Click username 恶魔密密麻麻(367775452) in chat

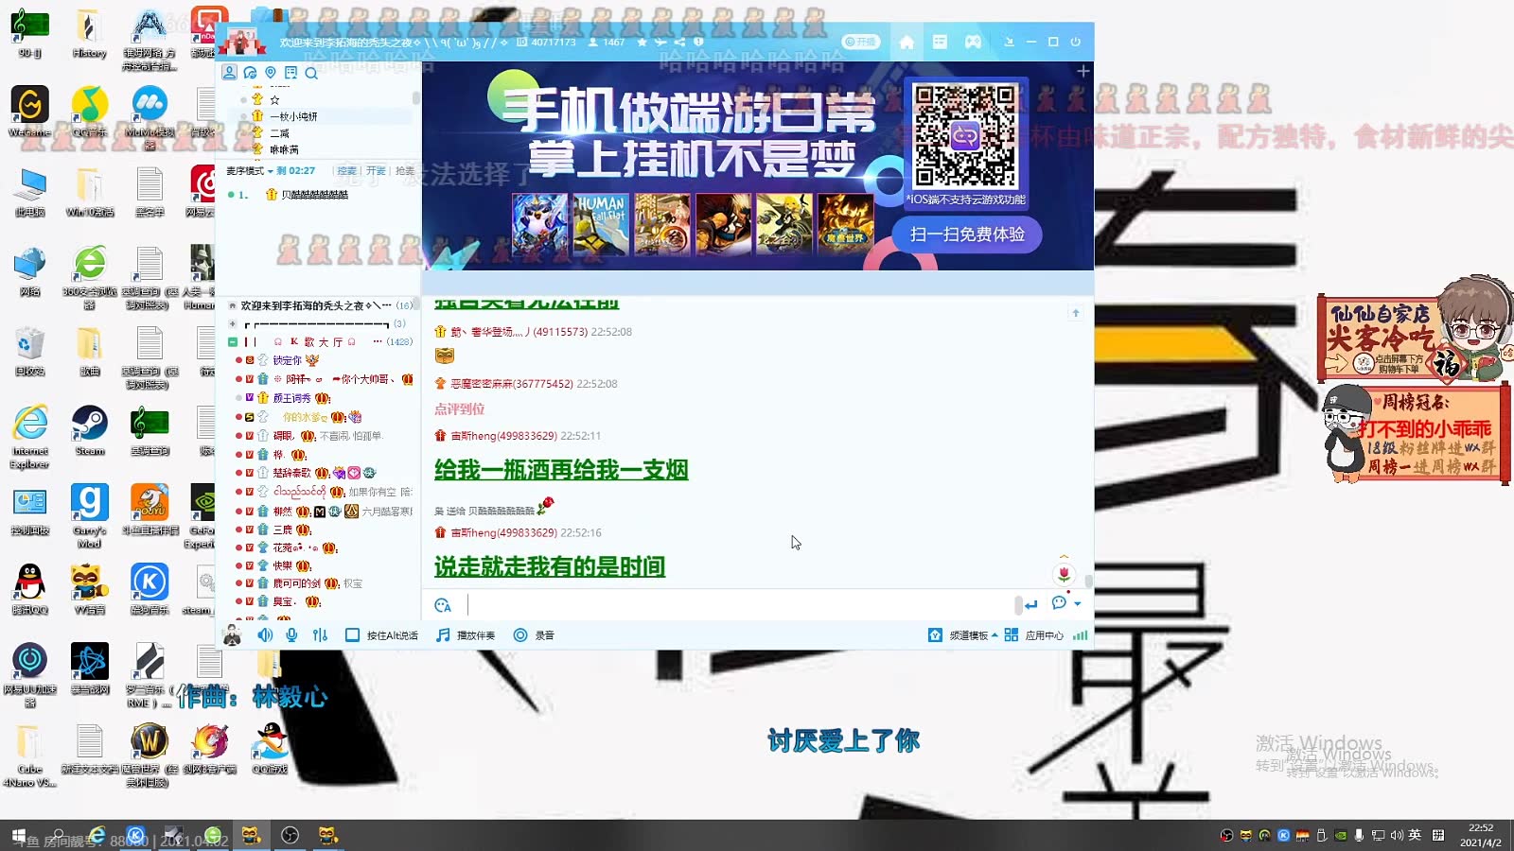(512, 384)
